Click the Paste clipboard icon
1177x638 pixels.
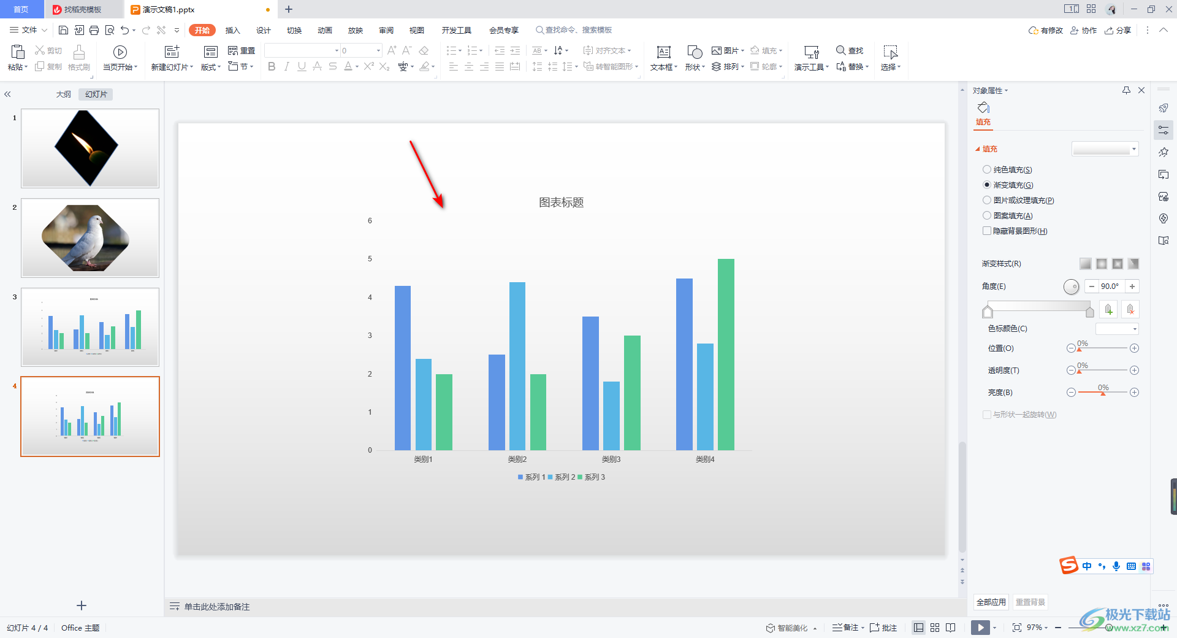coord(18,52)
